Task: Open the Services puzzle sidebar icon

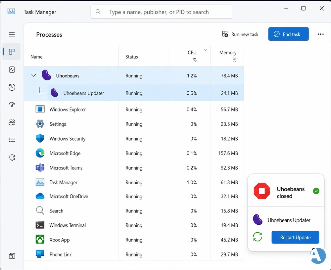Action: (x=12, y=157)
